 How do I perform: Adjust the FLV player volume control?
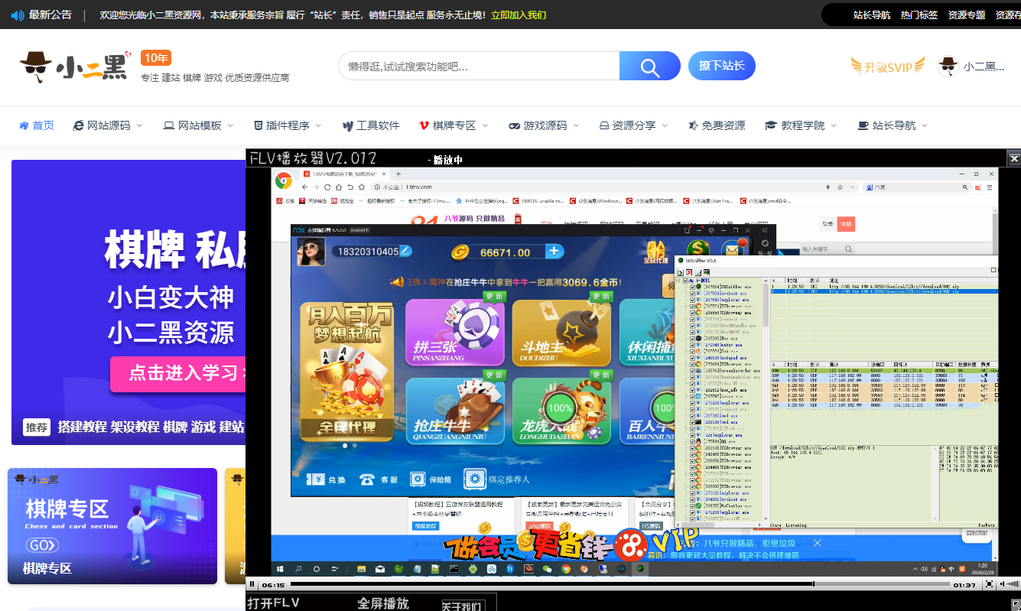(x=1009, y=584)
